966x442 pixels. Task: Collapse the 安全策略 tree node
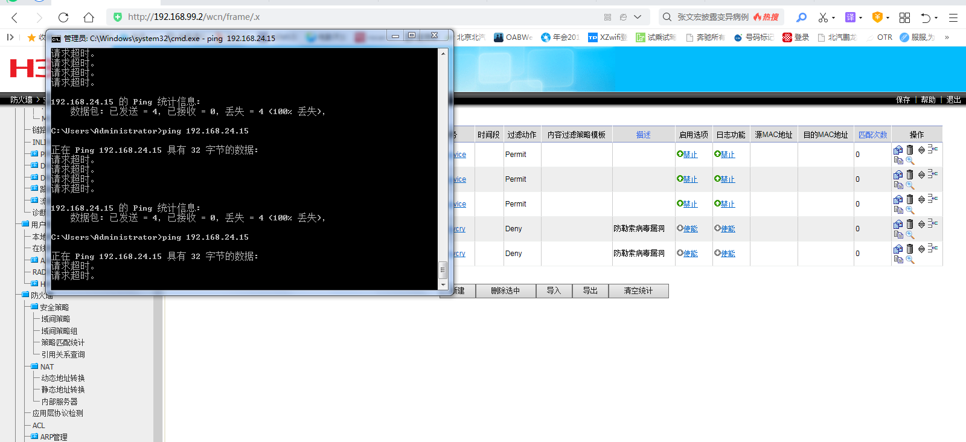click(x=35, y=307)
